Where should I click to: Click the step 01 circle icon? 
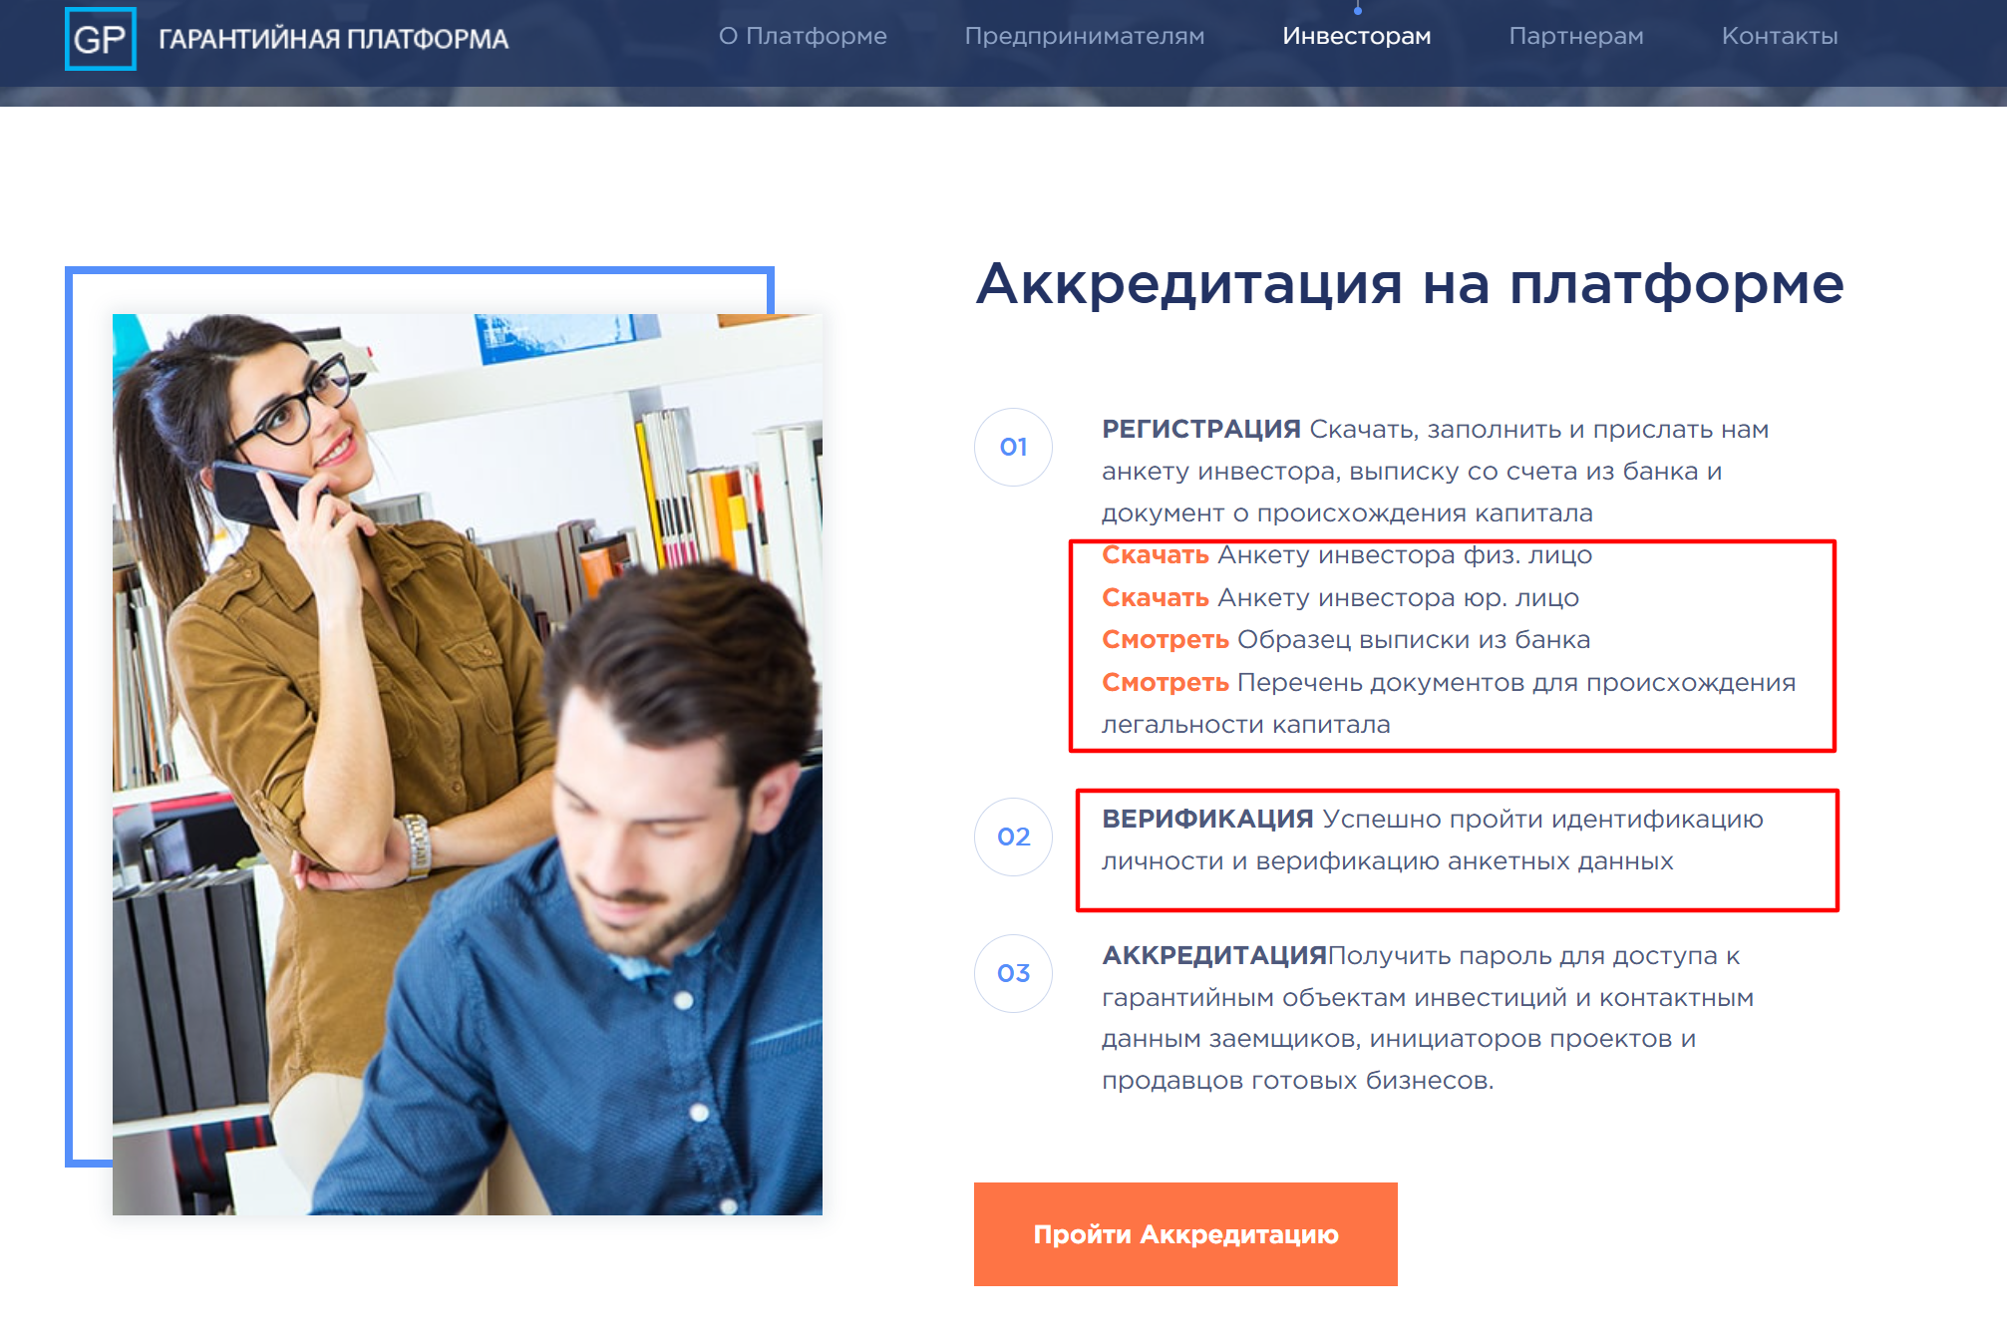(1013, 447)
